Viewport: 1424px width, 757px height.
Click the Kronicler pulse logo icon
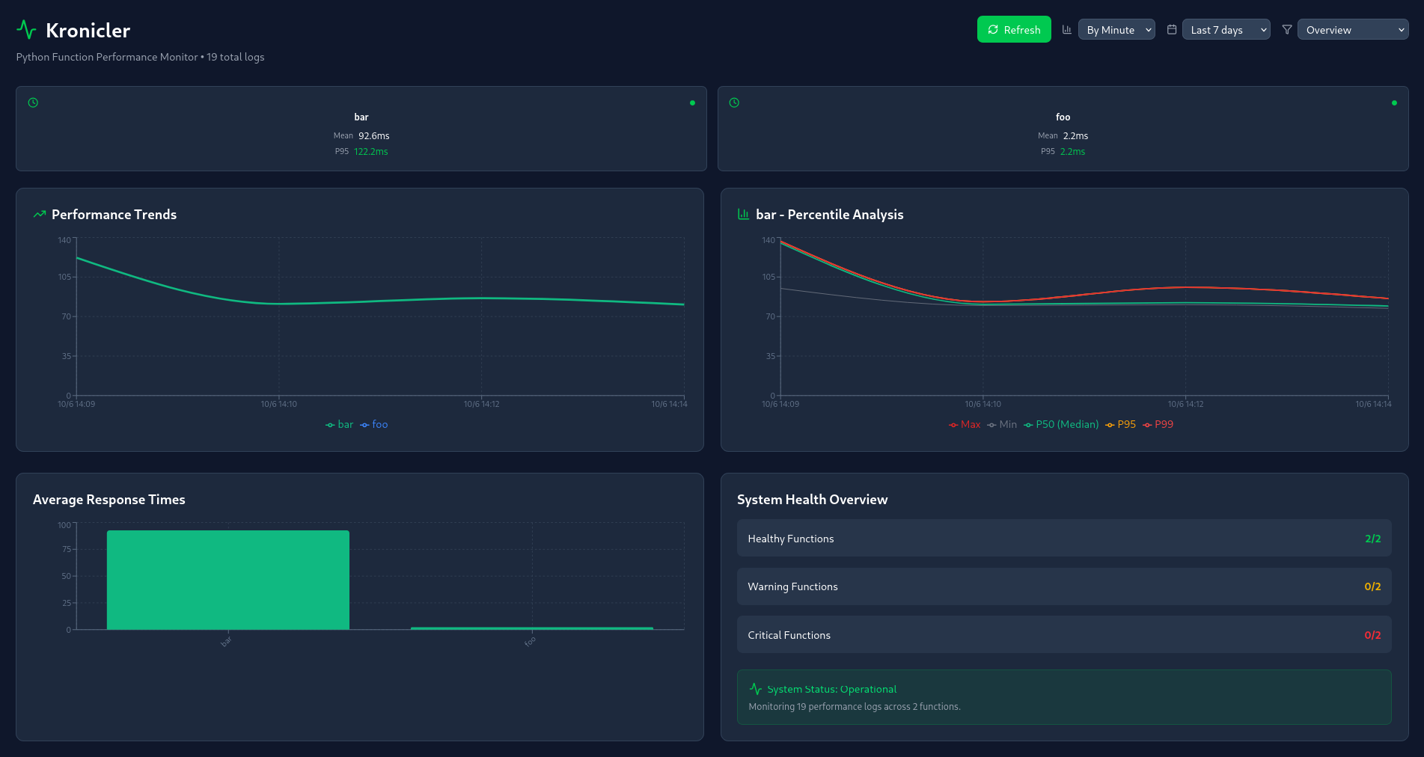(26, 30)
